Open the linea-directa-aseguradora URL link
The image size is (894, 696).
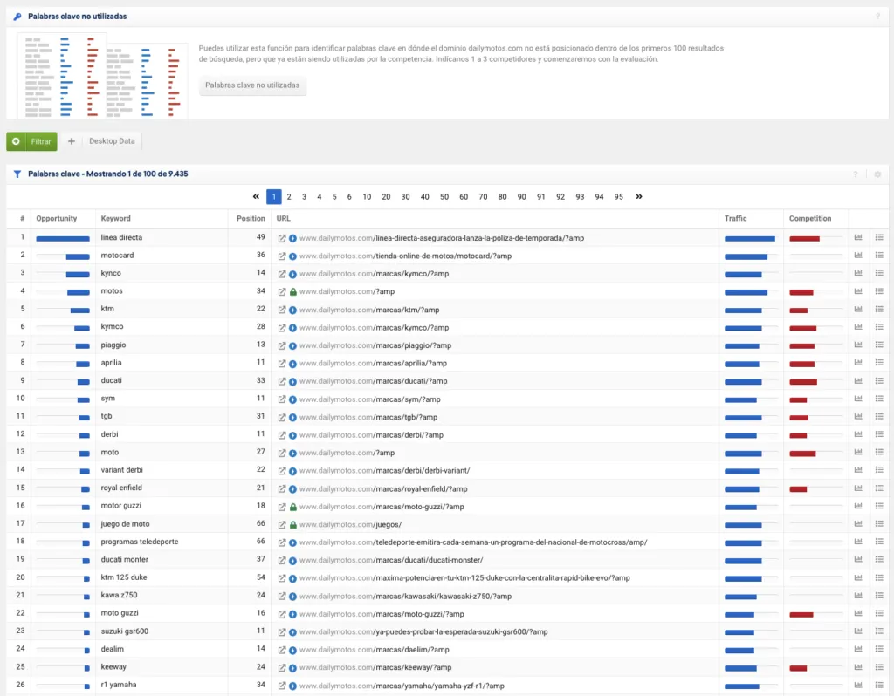click(x=441, y=238)
